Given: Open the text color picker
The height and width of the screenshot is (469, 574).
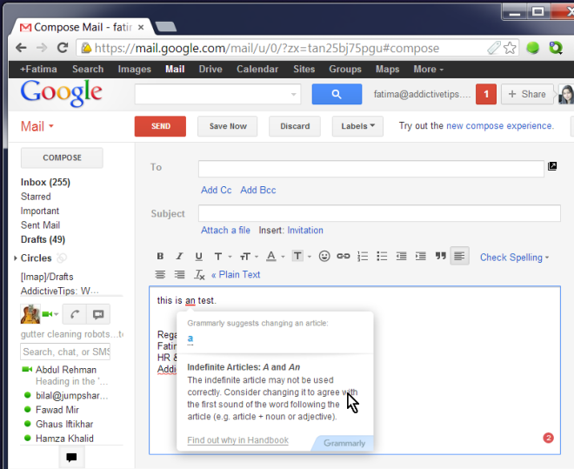Looking at the screenshot, I should [275, 257].
